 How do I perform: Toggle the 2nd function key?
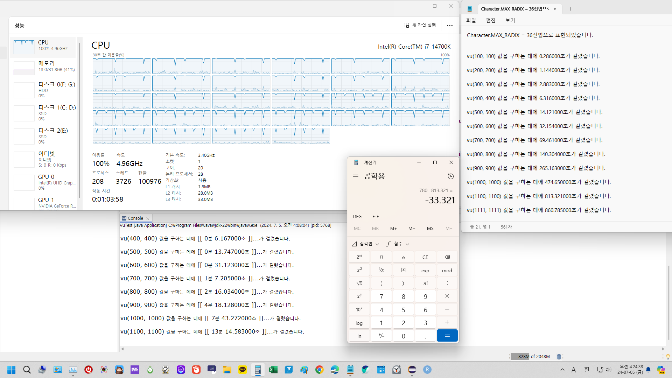click(x=359, y=257)
